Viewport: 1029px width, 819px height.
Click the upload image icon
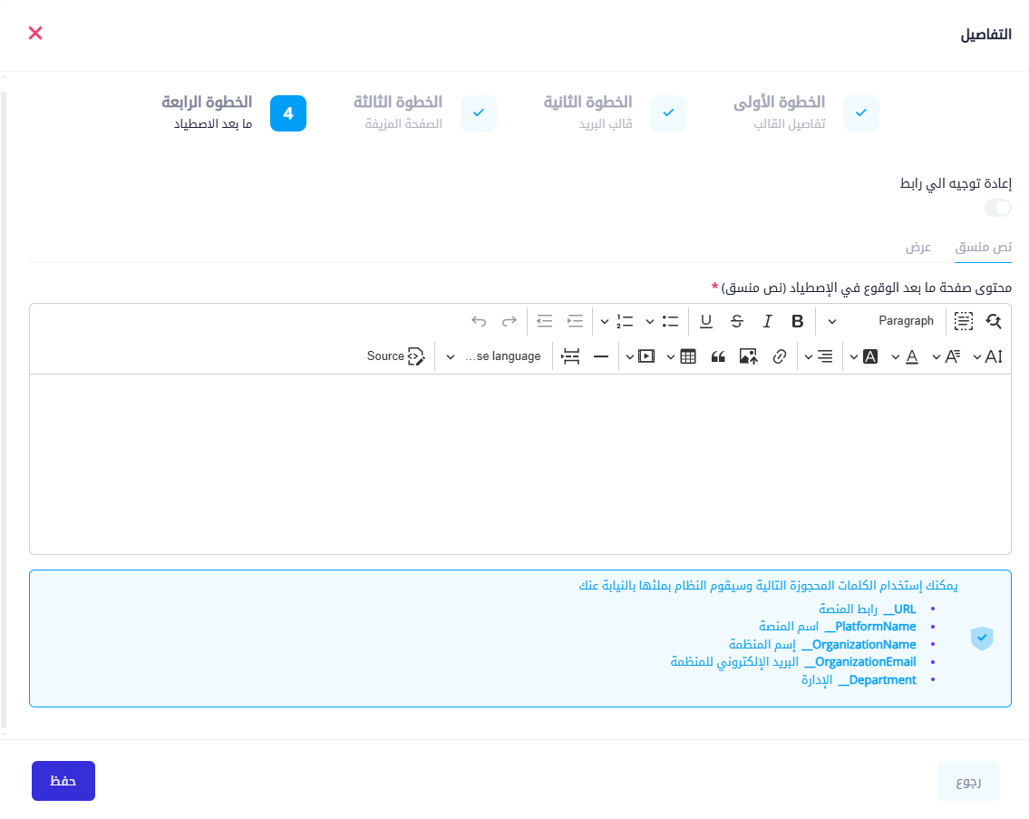tap(748, 356)
